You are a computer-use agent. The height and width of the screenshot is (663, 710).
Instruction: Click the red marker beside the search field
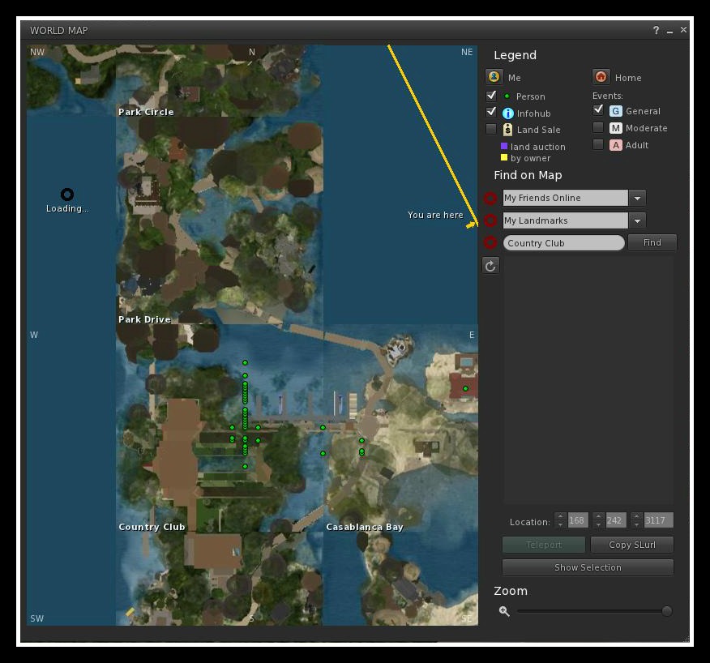490,242
